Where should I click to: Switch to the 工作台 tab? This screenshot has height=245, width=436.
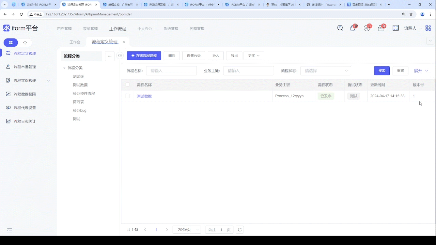75,42
